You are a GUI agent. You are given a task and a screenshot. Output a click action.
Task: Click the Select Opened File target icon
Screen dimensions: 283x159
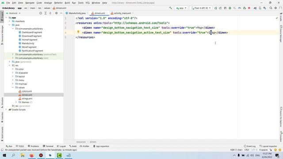[x=41, y=13]
